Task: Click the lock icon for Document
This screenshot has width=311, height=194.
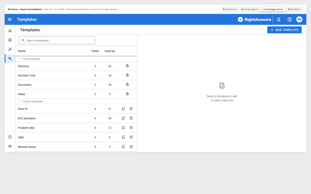Action: pyautogui.click(x=127, y=84)
